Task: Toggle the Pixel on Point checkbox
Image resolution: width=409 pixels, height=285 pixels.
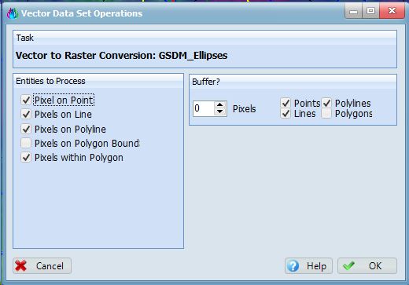Action: 26,100
